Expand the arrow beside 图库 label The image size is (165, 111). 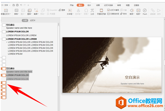[32, 14]
